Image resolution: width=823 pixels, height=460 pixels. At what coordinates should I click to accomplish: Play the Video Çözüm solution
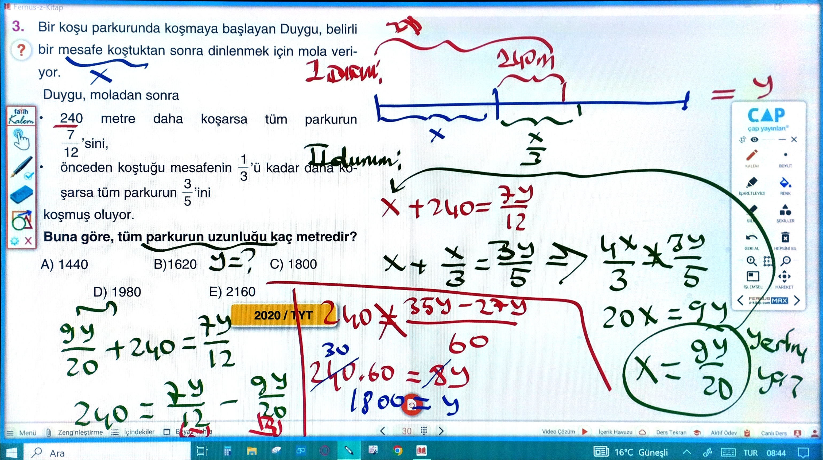(x=584, y=432)
